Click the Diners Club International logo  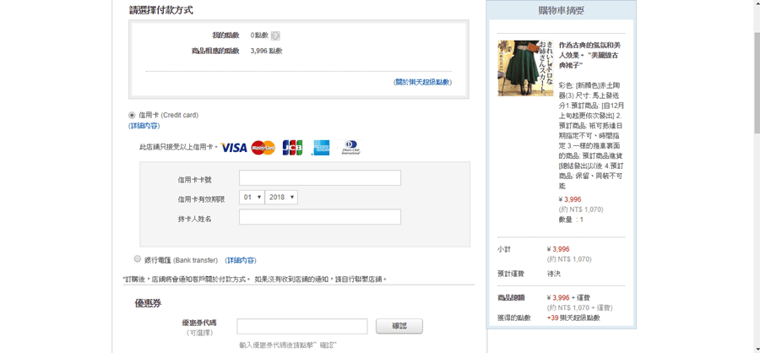tap(350, 148)
